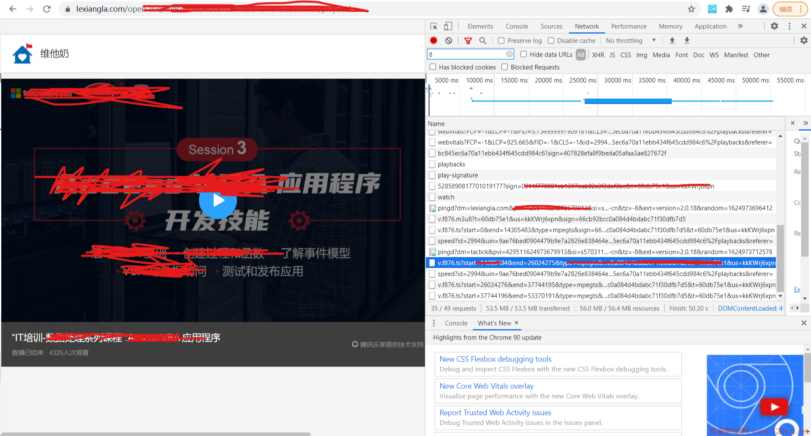Image resolution: width=811 pixels, height=436 pixels.
Task: Click the inspect element picker icon
Action: point(434,26)
